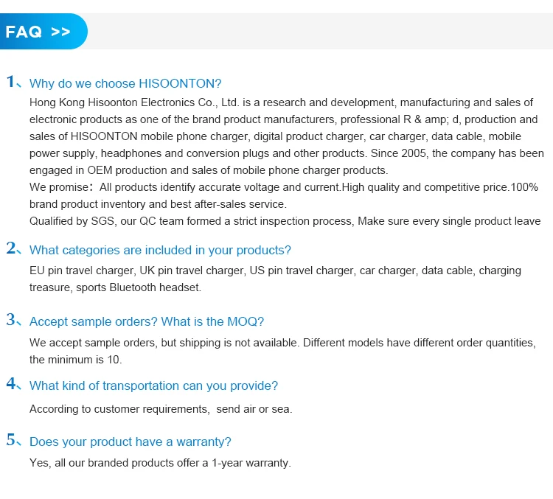Screen dimensions: 553x499
Task: Click the number 5 question marker
Action: point(12,441)
